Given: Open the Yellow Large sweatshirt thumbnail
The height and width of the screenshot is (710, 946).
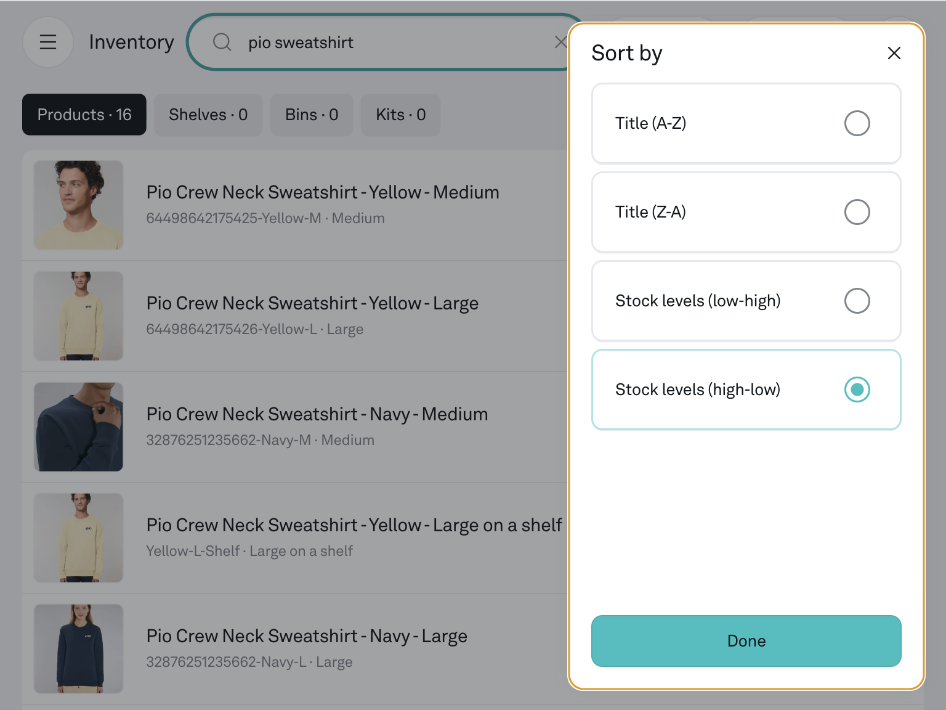Looking at the screenshot, I should (x=79, y=316).
